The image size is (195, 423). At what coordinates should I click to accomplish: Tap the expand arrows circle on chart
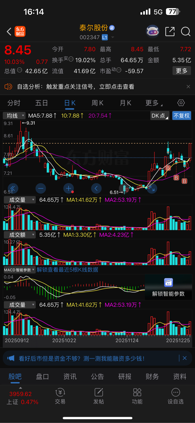[152, 189]
